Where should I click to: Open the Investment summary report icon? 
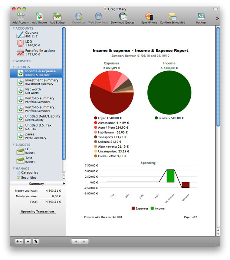click(20, 82)
